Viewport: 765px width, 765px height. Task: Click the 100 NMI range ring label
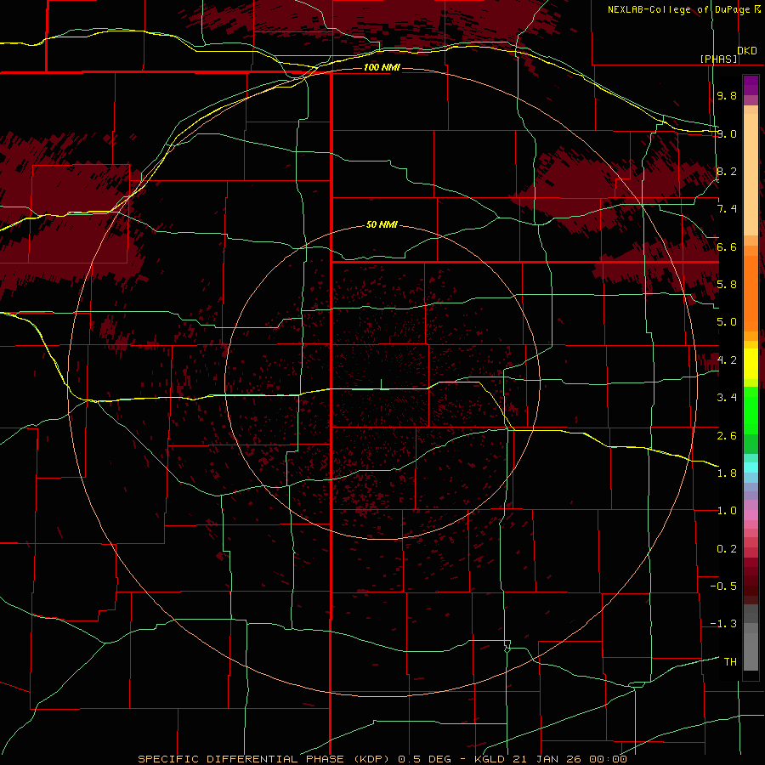[x=382, y=67]
